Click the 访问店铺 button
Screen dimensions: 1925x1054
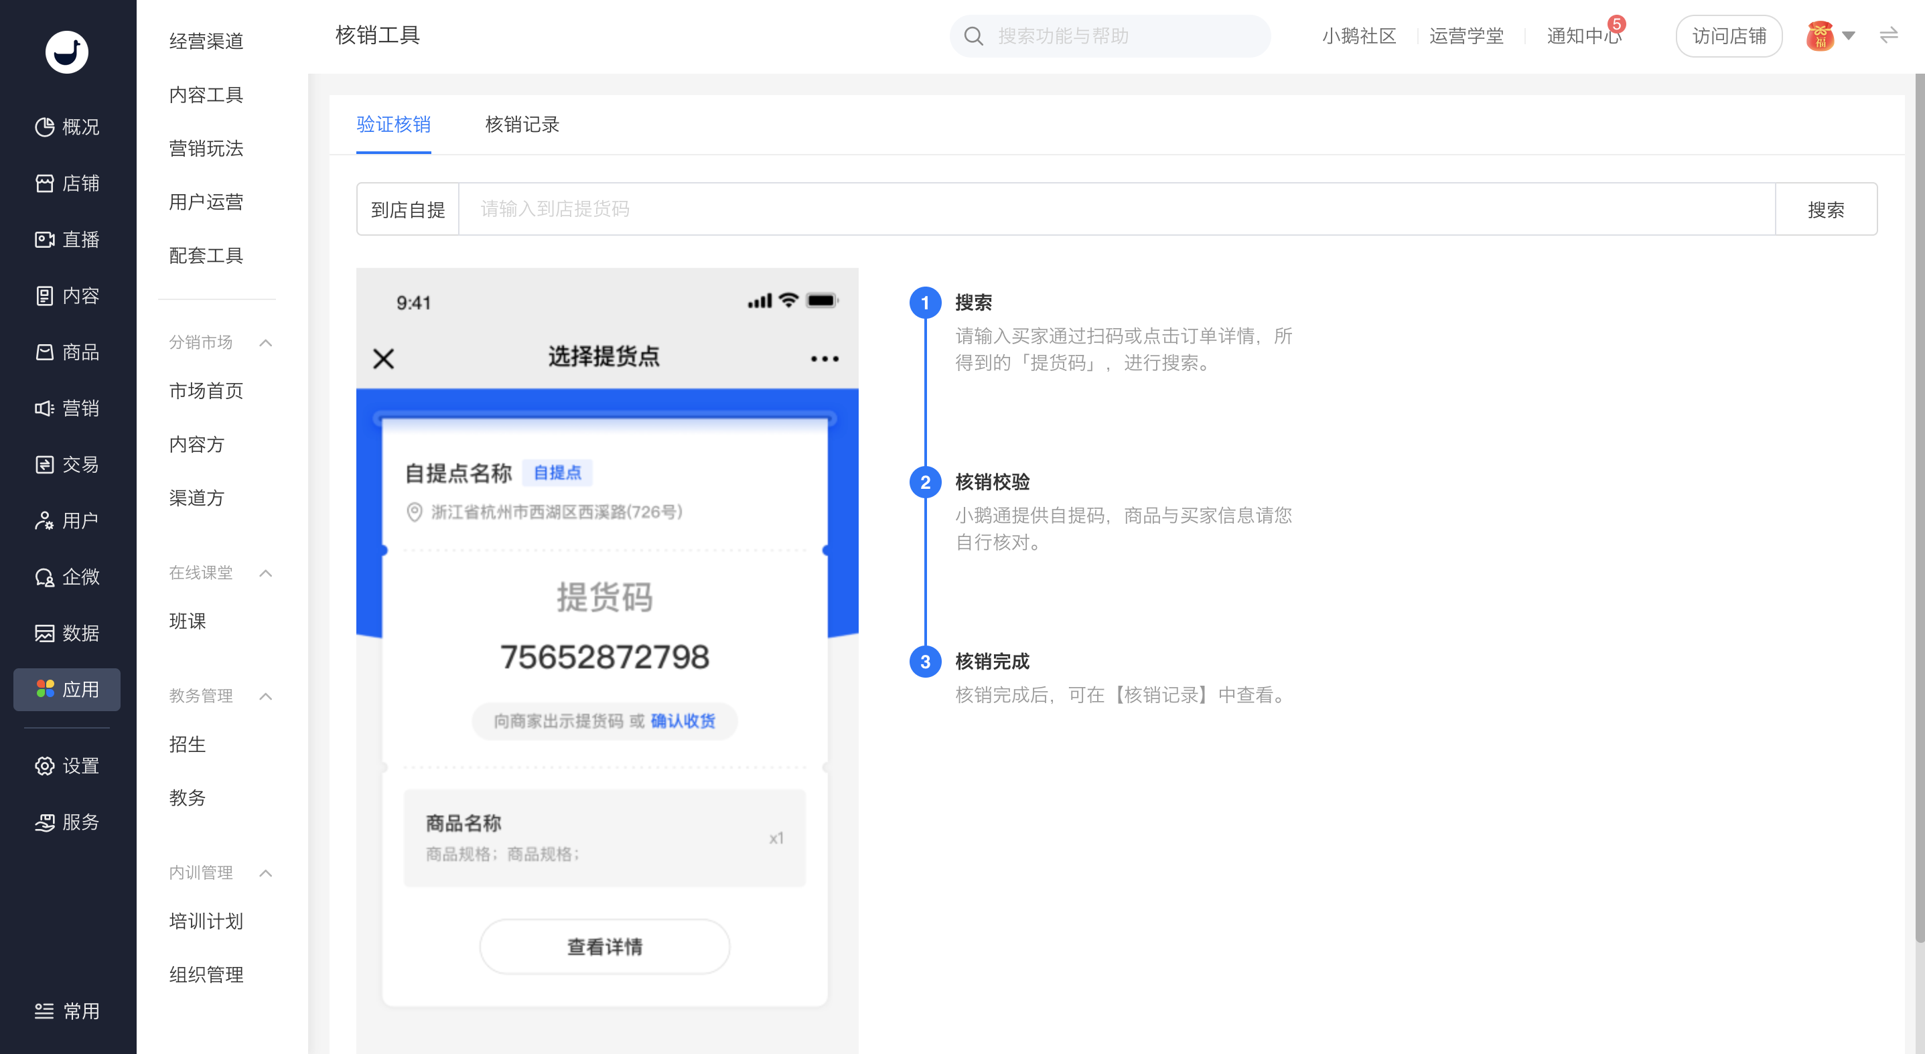click(x=1729, y=36)
